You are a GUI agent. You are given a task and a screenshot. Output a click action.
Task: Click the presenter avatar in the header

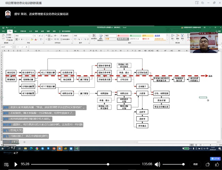(x=8, y=14)
